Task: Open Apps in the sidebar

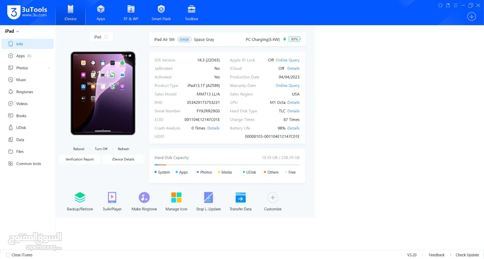Action: coord(28,56)
